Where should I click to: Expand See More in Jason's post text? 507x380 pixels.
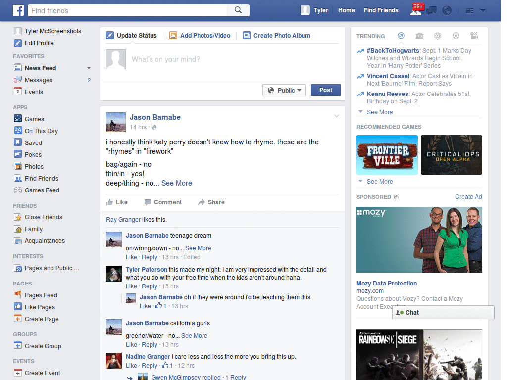177,183
